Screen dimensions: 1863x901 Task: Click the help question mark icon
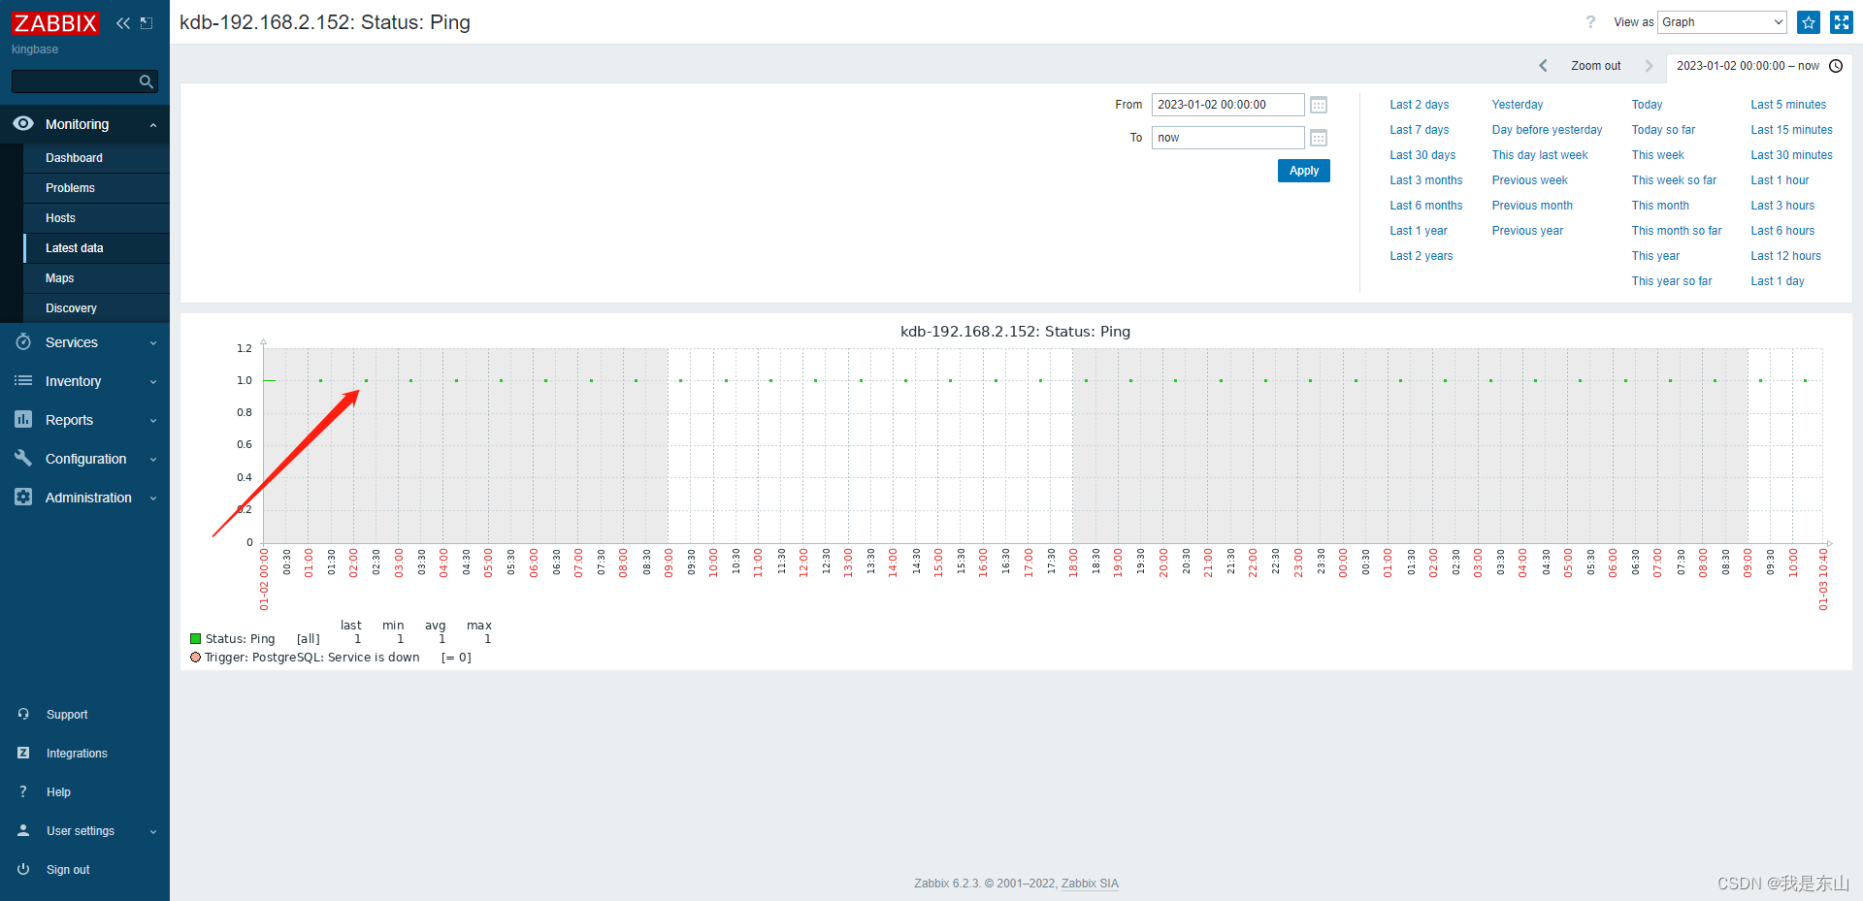click(1590, 21)
